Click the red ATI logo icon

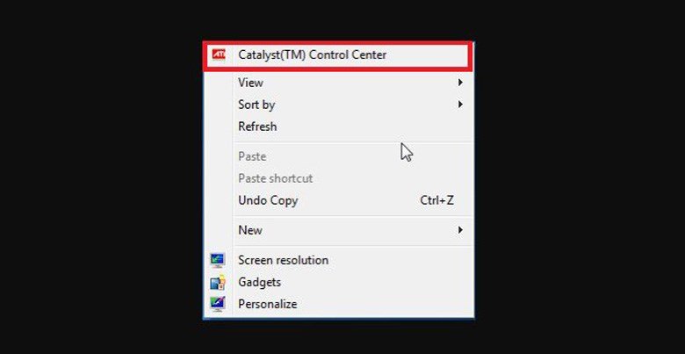click(218, 54)
